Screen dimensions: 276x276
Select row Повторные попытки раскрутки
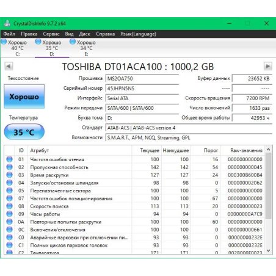134,222
